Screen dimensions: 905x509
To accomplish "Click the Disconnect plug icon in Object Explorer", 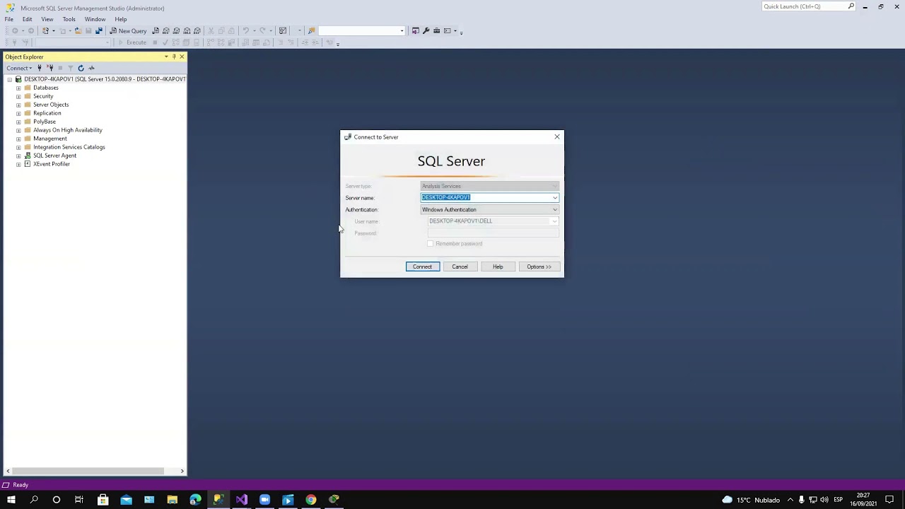I will pos(49,68).
